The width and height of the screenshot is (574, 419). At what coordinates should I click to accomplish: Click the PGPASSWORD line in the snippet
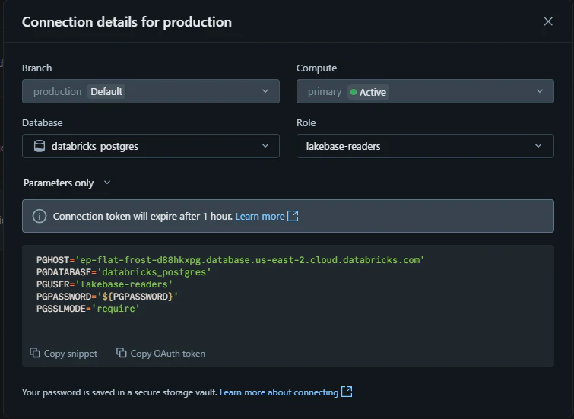[x=107, y=297]
